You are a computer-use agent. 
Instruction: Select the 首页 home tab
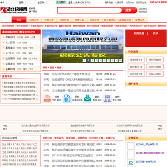(x=19, y=20)
